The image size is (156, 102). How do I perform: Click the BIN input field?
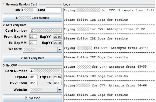pyautogui.click(x=29, y=10)
